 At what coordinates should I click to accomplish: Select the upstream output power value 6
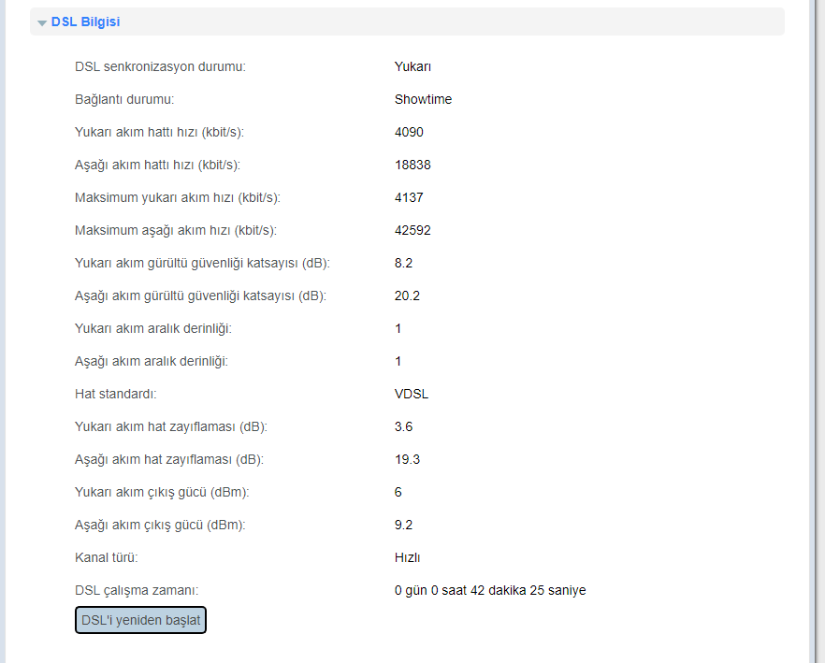pyautogui.click(x=398, y=492)
